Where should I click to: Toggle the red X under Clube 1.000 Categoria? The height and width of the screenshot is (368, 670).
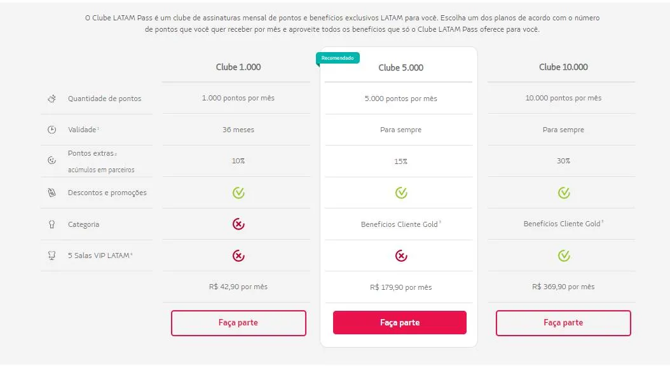238,224
